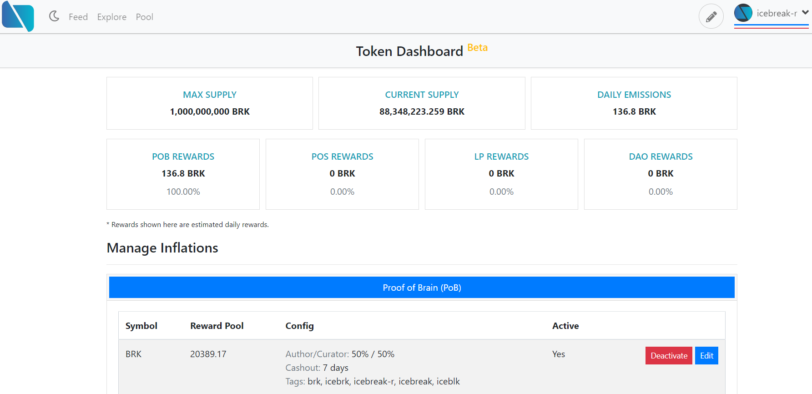
Task: Click the Beta label beside Token Dashboard
Action: (477, 47)
